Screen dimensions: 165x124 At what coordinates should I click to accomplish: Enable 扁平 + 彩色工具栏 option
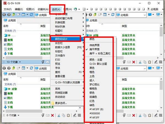(100, 53)
